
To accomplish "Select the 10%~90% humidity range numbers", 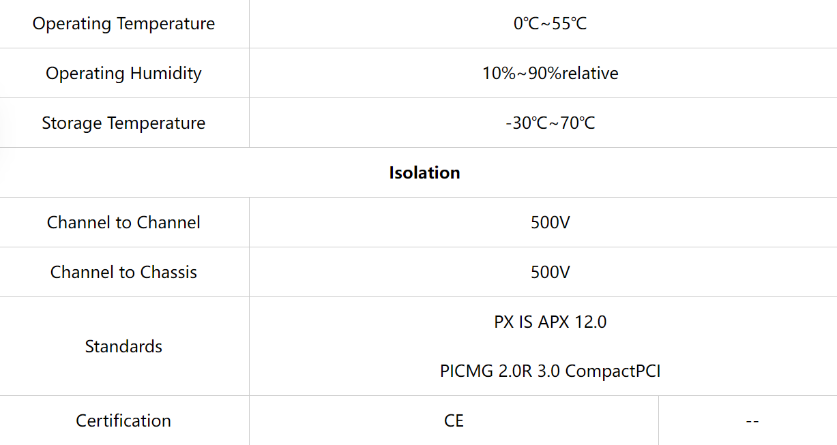I will [x=521, y=74].
